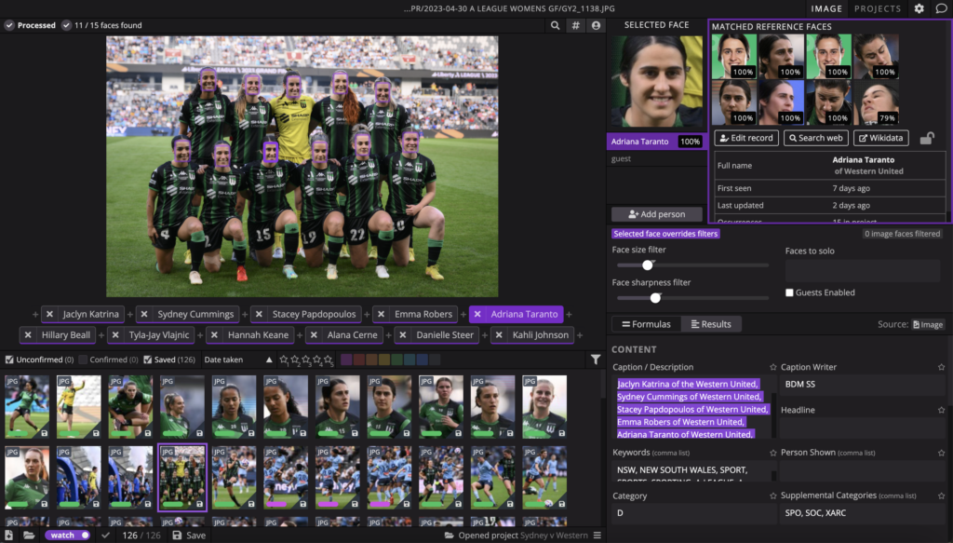Click the padlock icon beside the Wikidata button
The height and width of the screenshot is (543, 953).
click(x=927, y=139)
